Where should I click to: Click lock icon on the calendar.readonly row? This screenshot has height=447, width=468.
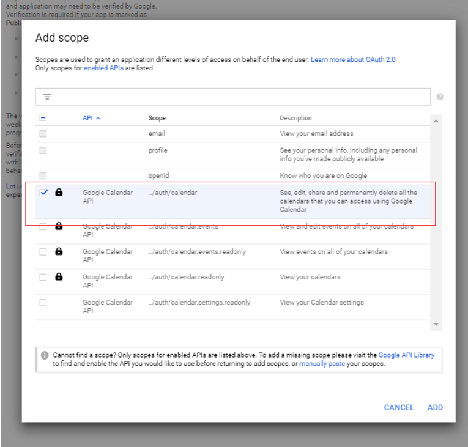[x=59, y=276]
